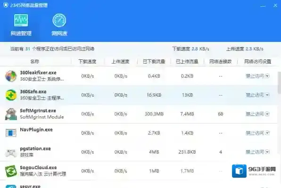
Task: Select the 360Safe.exe name text
Action: click(x=33, y=91)
